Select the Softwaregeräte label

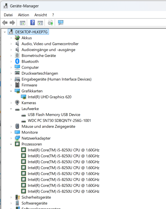(34, 203)
